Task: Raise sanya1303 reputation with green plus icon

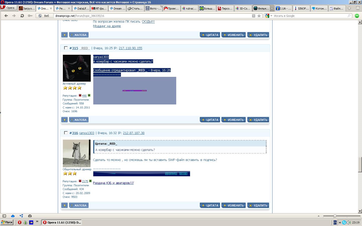Action: coord(90,181)
